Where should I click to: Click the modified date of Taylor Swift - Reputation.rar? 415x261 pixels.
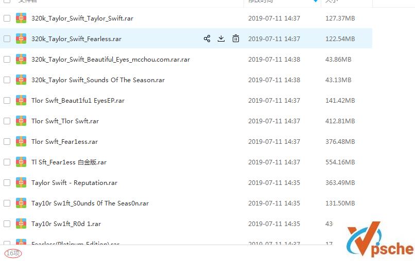(x=274, y=182)
